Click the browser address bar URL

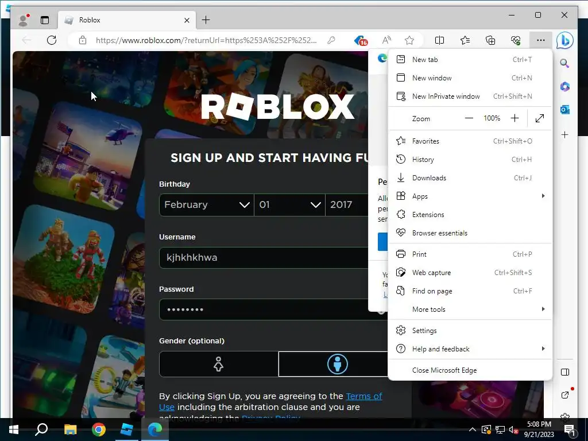(x=206, y=40)
